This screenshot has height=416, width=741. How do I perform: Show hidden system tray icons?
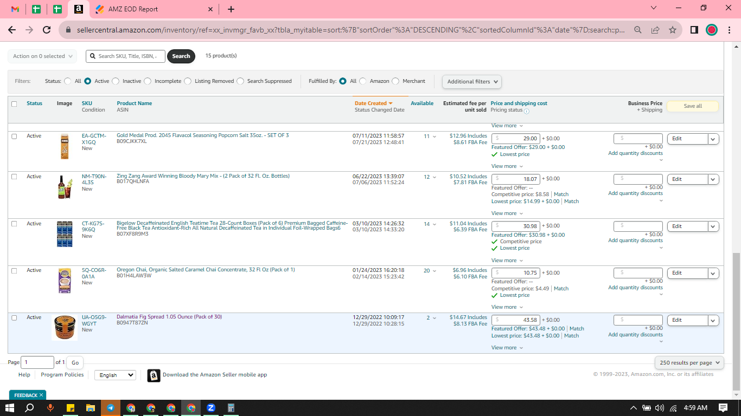(x=633, y=408)
